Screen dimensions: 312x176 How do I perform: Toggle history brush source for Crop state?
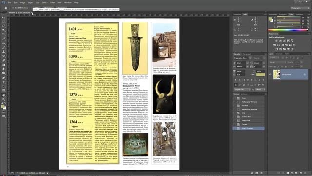[x=234, y=113]
